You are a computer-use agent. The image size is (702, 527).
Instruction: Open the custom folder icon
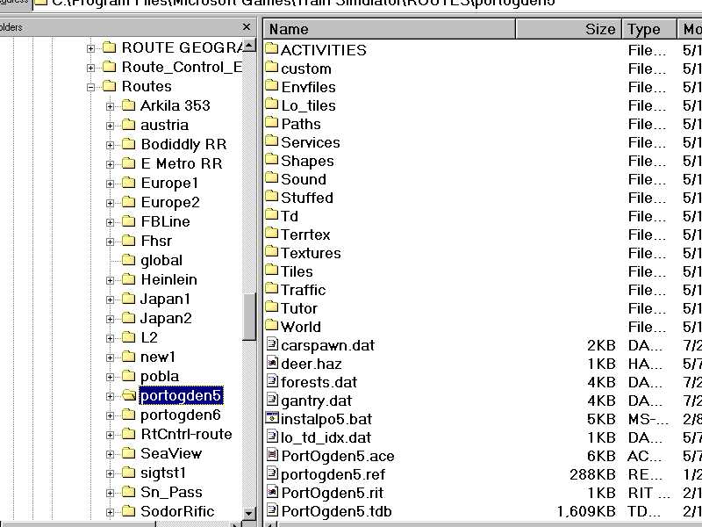272,68
